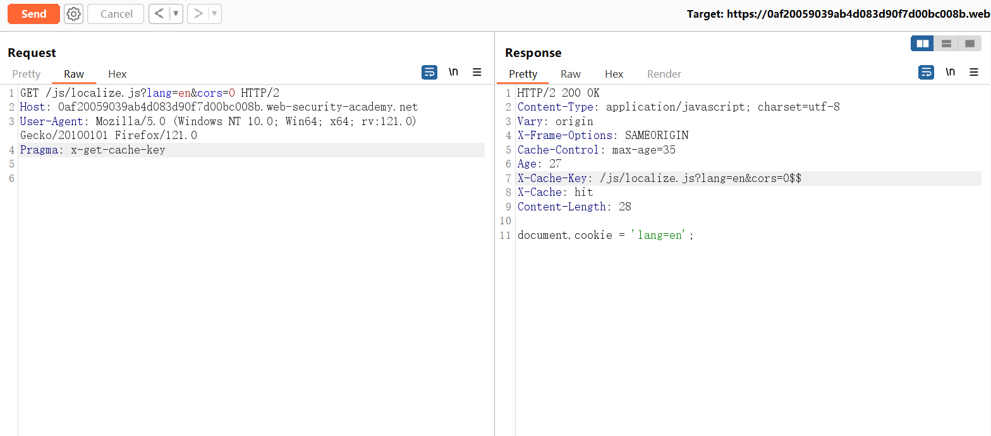Click the Pragma header line in request editor
The image size is (991, 436).
(92, 150)
